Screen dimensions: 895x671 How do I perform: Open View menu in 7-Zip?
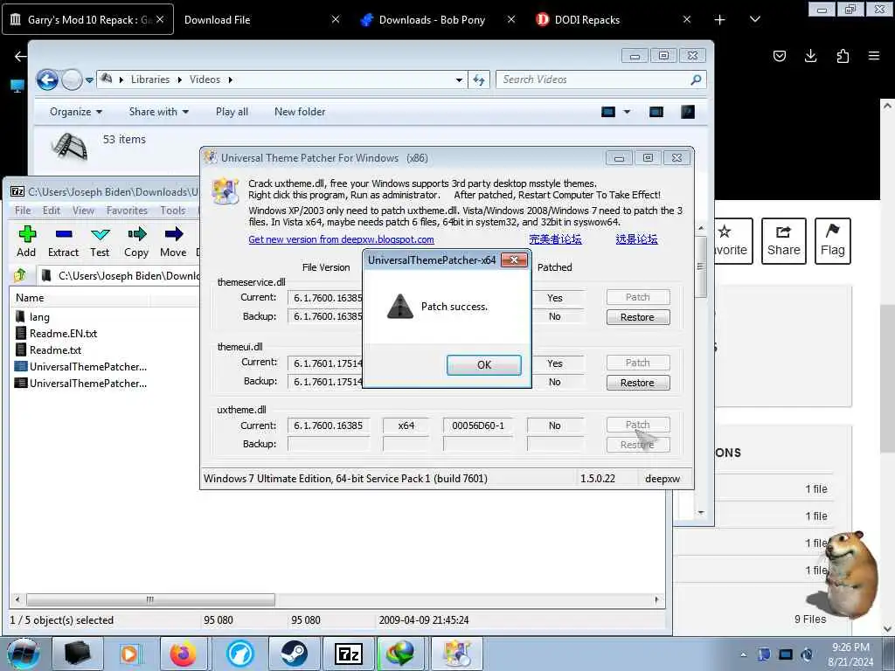coord(83,211)
